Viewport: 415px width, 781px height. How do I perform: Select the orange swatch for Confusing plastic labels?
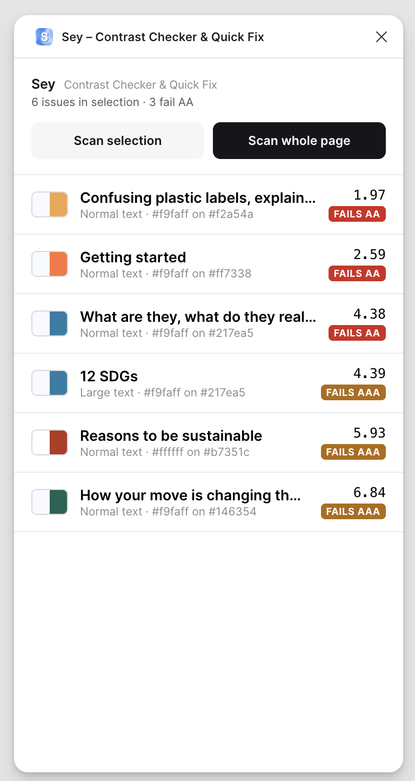tap(50, 204)
